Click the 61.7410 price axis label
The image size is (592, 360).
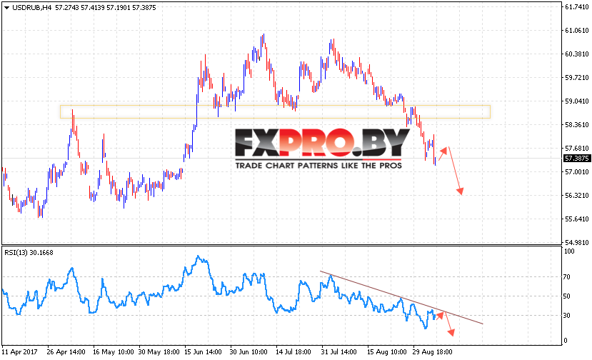tap(576, 7)
